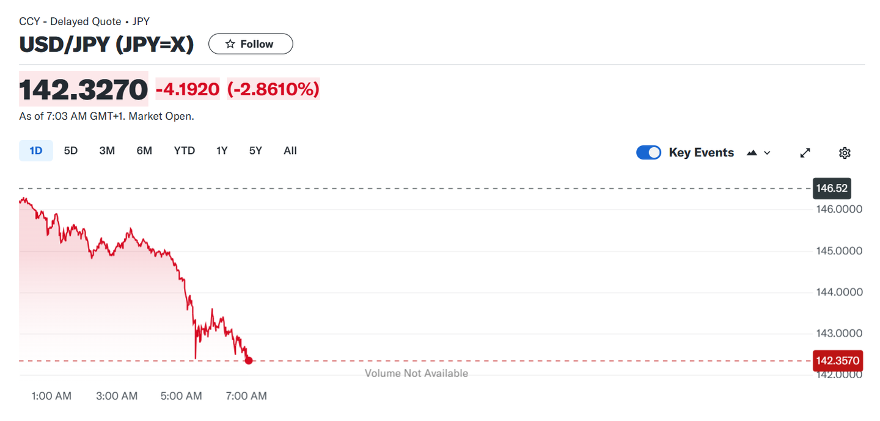The image size is (880, 421).
Task: Switch to the 5D range
Action: 71,150
